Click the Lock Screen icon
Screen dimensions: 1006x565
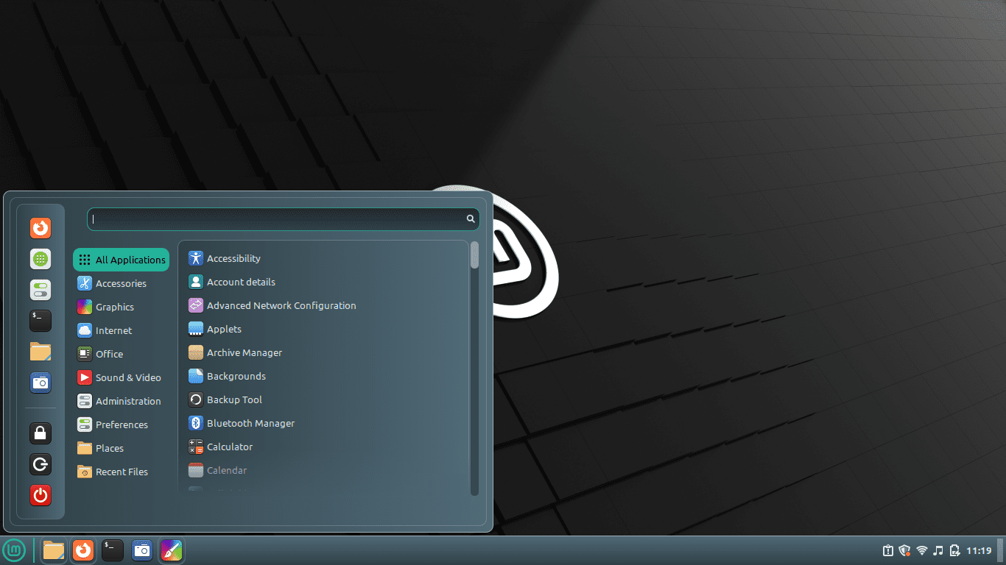(41, 433)
